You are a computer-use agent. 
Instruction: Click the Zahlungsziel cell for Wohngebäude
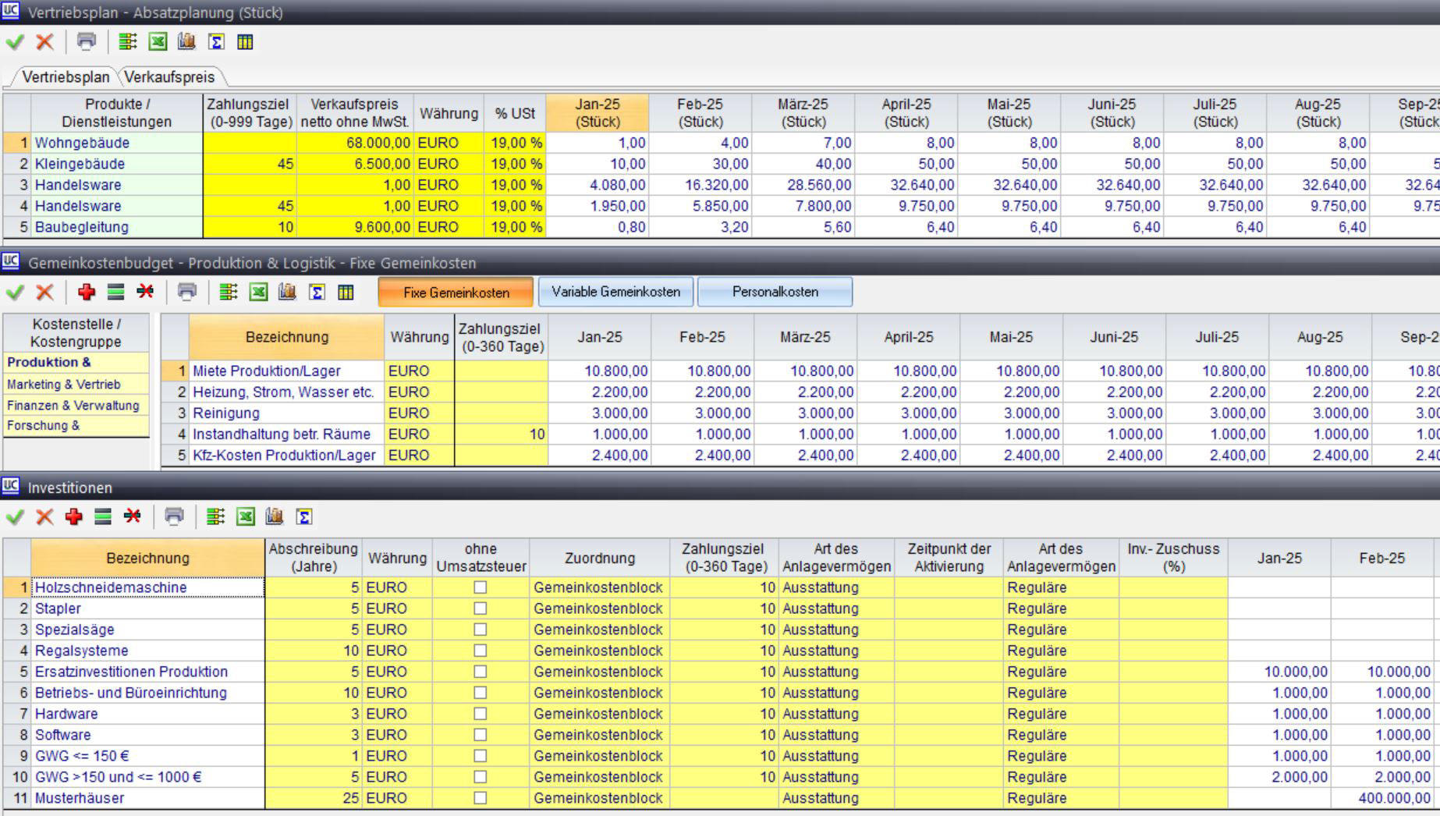pyautogui.click(x=250, y=143)
